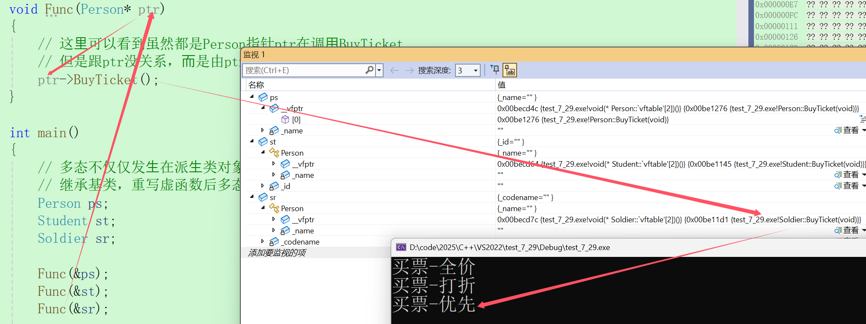Click console output line 买票-优先

click(x=434, y=304)
